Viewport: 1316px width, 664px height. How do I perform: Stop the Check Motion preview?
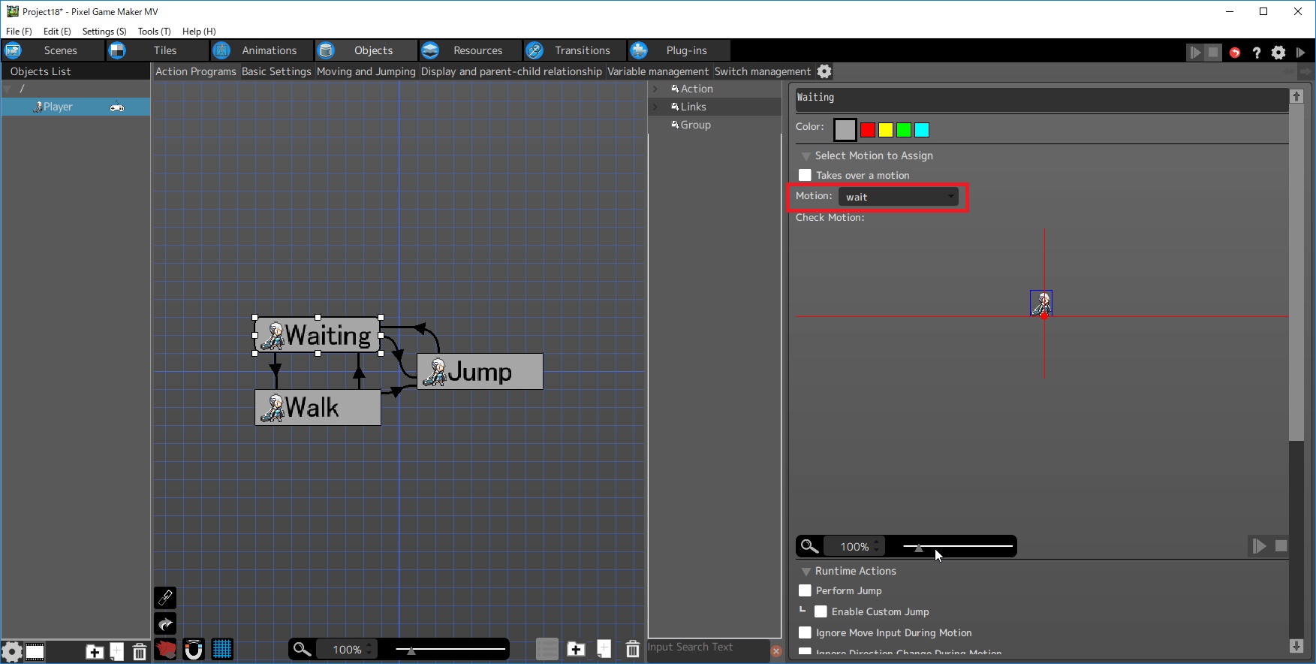1281,546
